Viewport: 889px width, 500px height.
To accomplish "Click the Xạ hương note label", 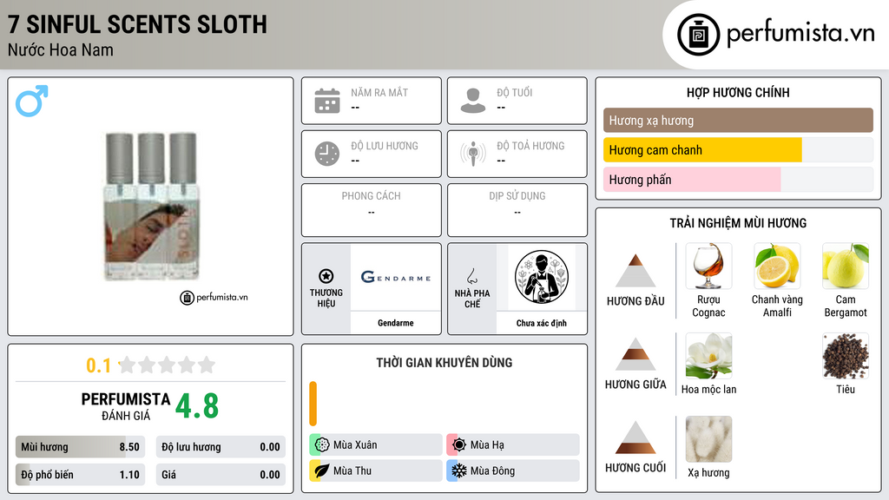I will pyautogui.click(x=708, y=473).
